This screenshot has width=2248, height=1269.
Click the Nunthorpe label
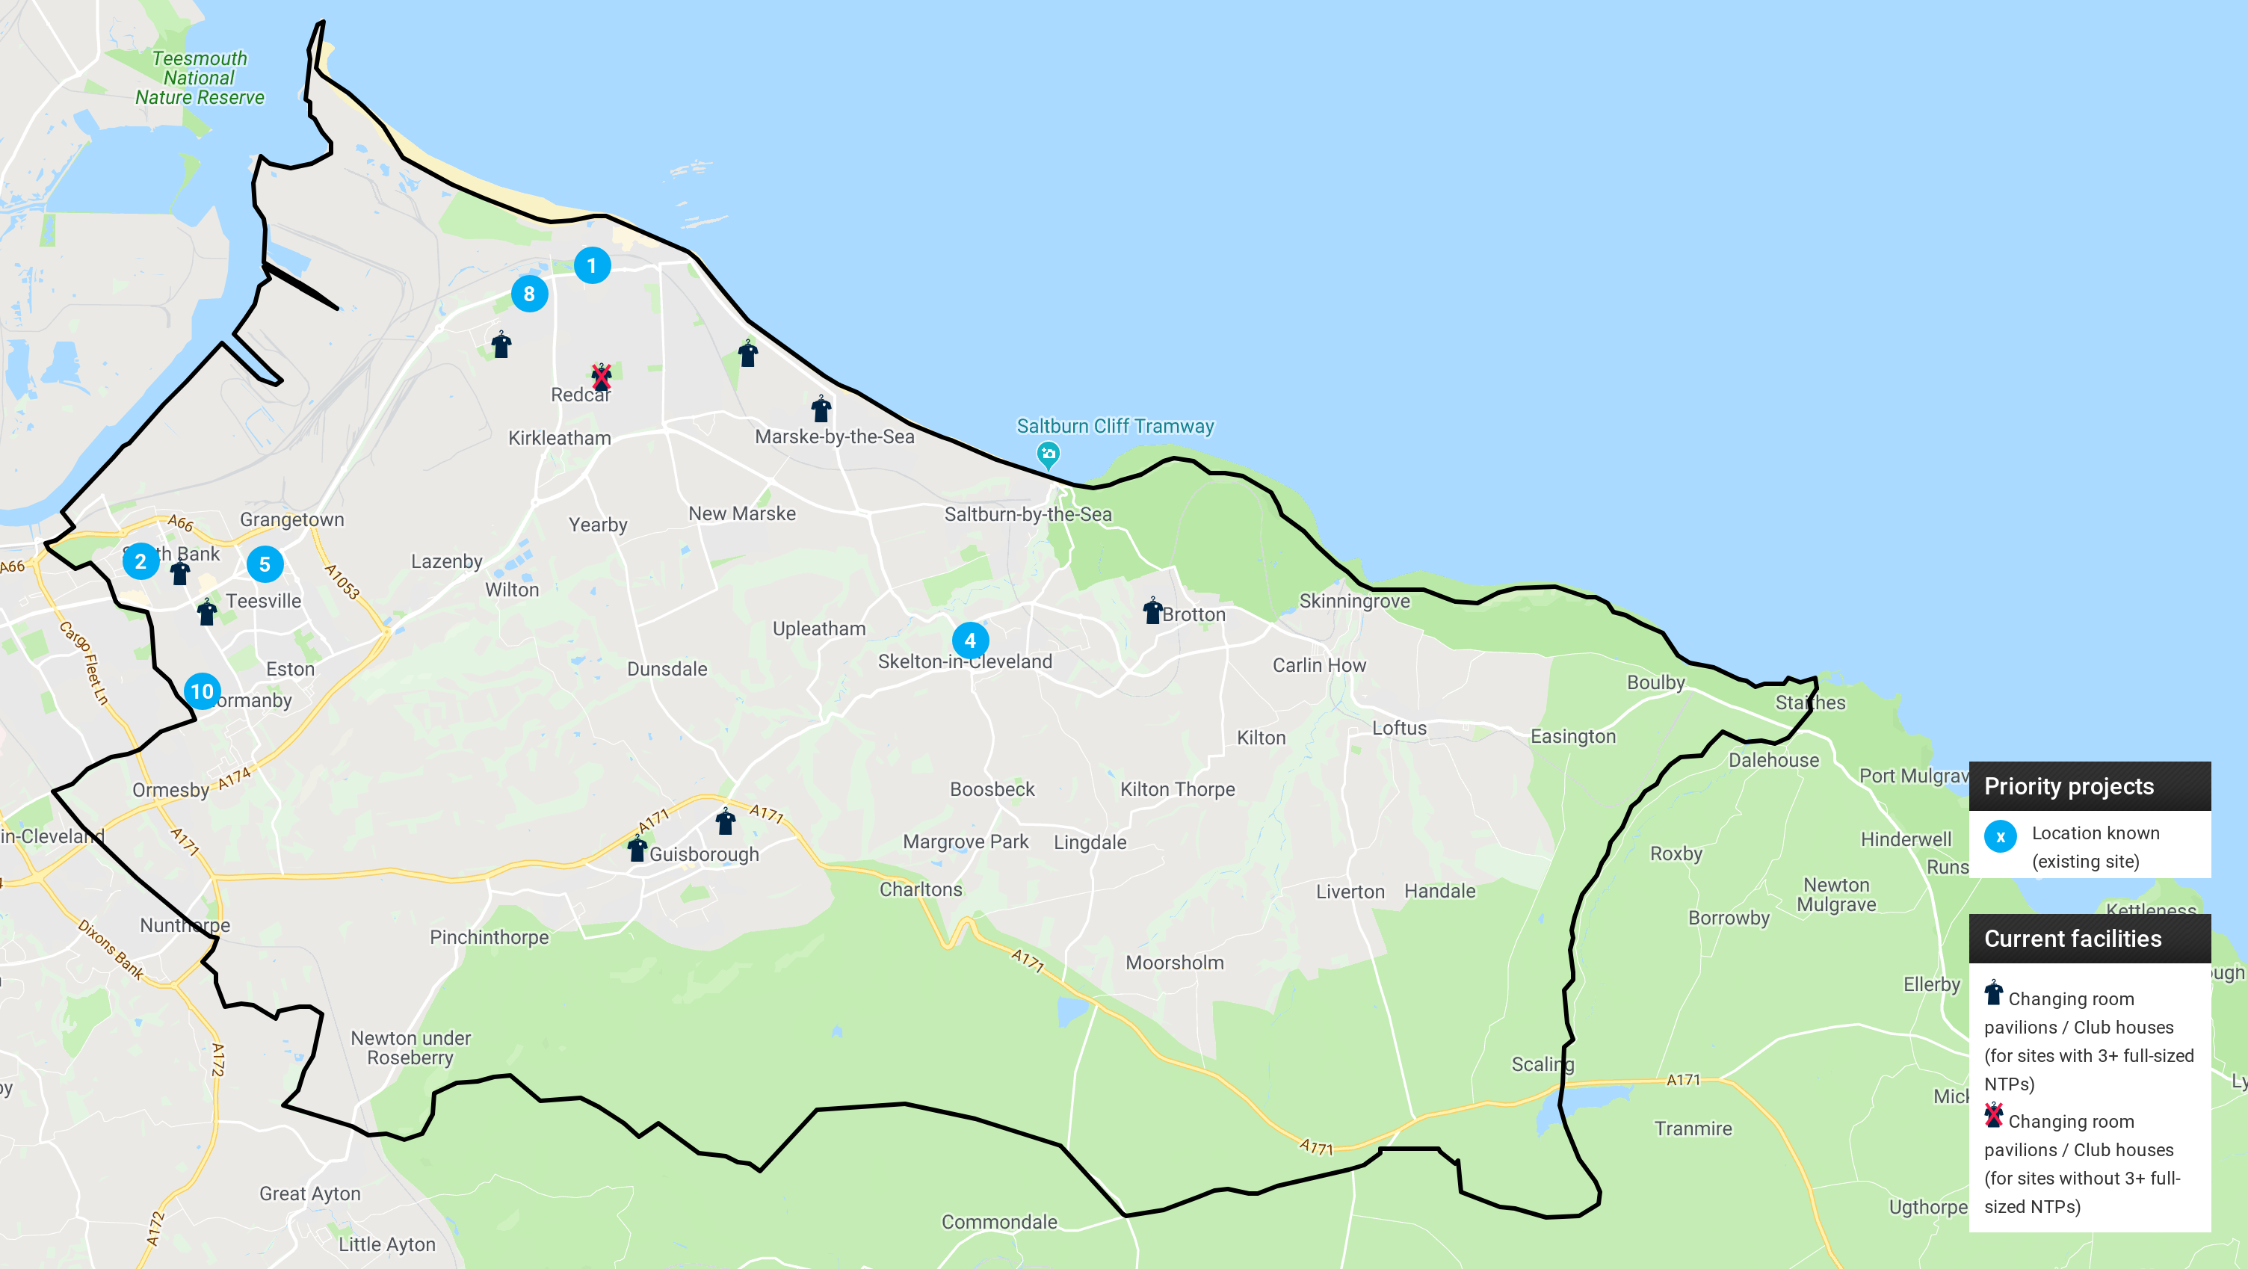click(184, 925)
